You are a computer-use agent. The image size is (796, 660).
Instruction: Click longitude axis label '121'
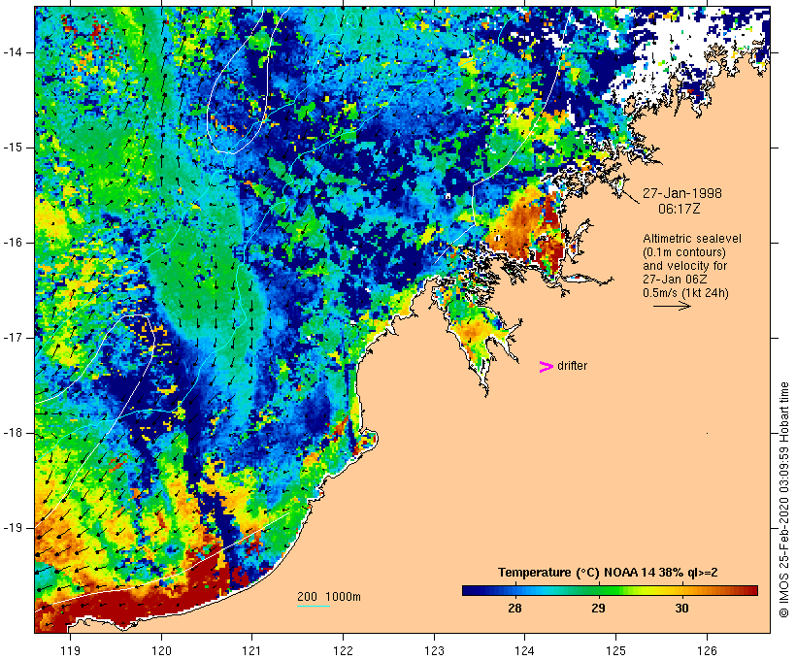251,650
